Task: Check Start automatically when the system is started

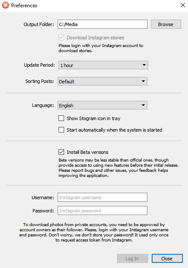Action: (x=61, y=130)
